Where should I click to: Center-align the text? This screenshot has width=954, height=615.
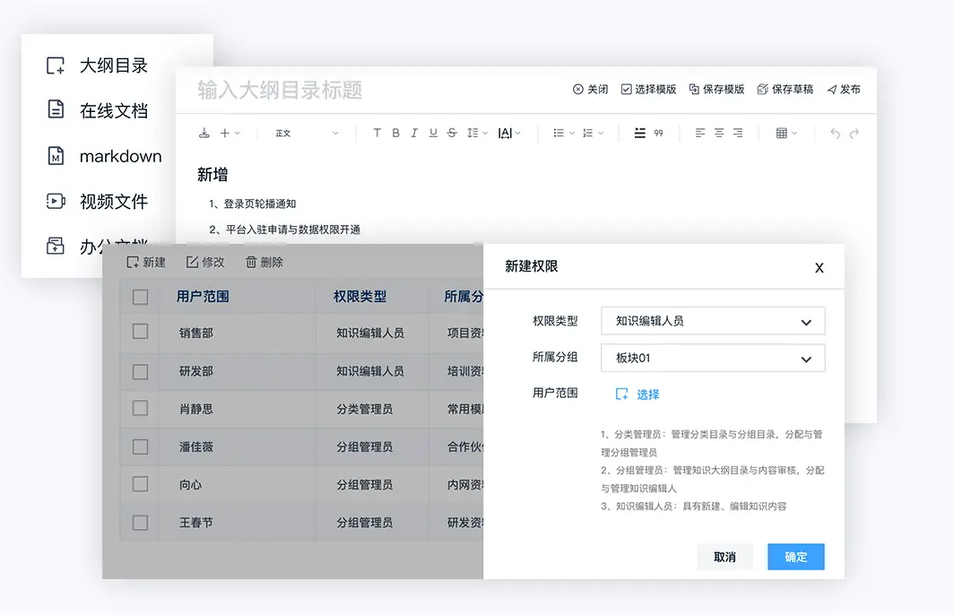pos(719,133)
